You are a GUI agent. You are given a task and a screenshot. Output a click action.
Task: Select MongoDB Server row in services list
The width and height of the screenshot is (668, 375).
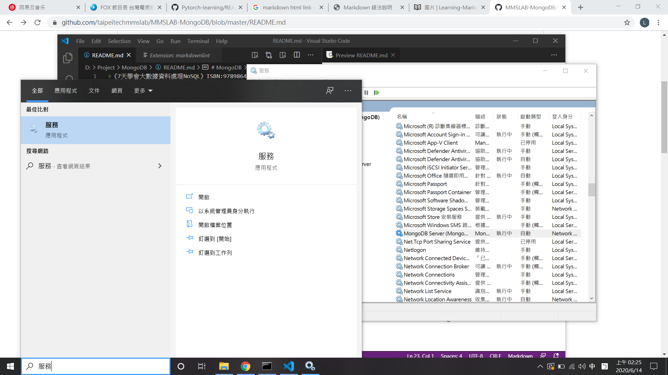pos(436,233)
